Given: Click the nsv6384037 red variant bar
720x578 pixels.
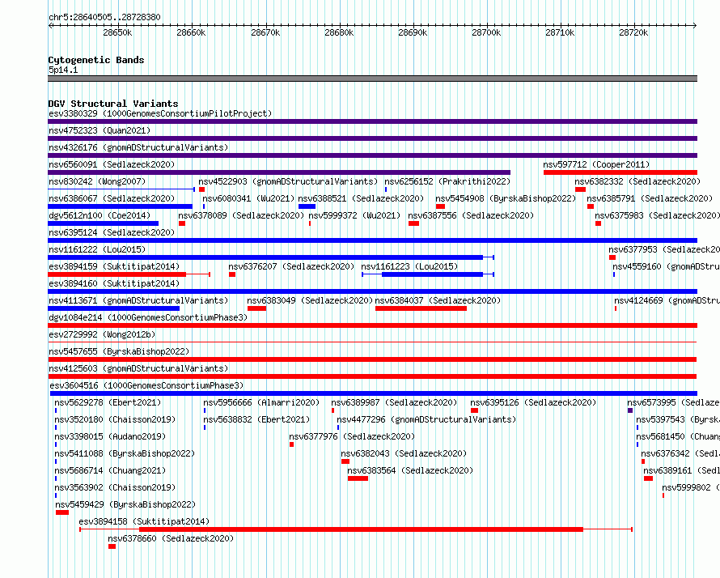Looking at the screenshot, I should point(421,308).
